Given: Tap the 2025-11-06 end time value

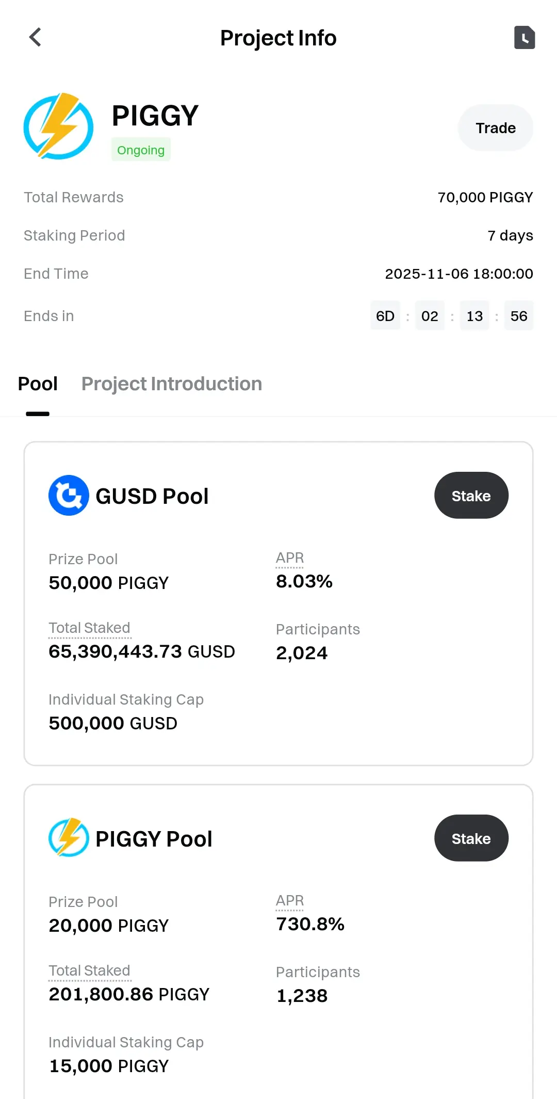Looking at the screenshot, I should click(x=459, y=274).
